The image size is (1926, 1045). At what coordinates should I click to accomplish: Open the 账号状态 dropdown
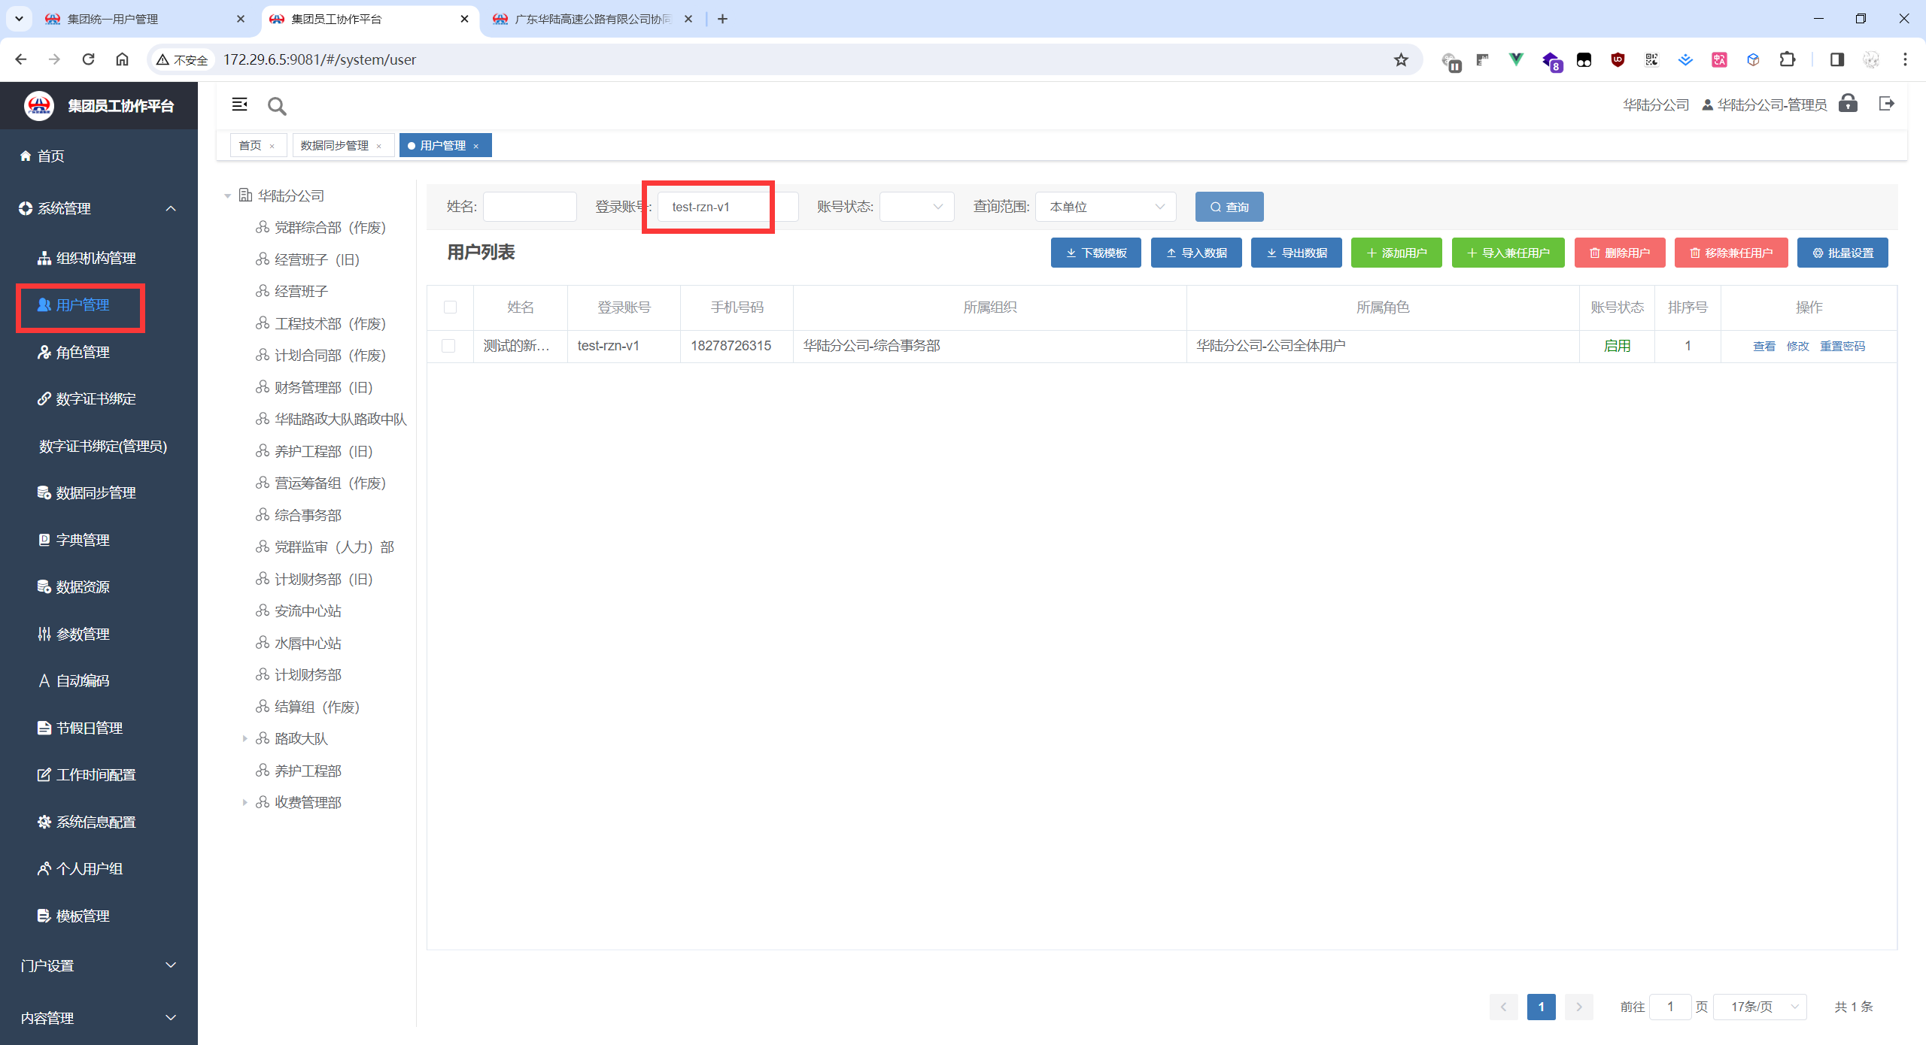[916, 207]
